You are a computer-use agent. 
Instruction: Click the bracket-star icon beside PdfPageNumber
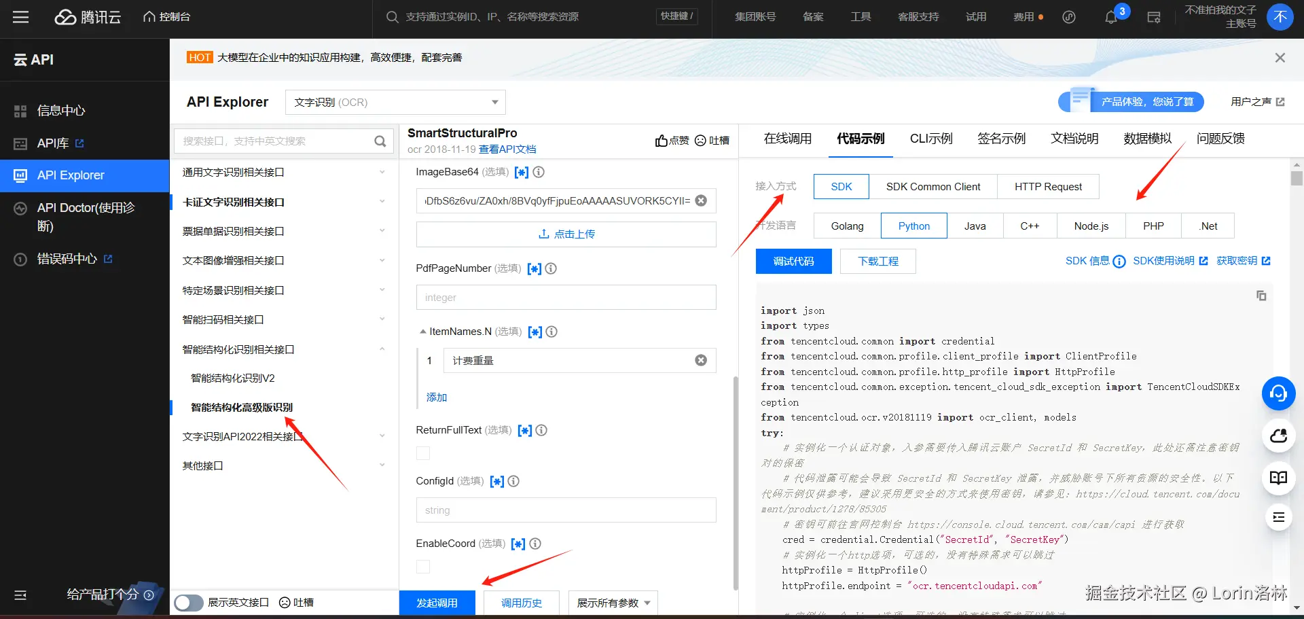[535, 269]
